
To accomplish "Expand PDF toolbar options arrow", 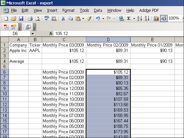I will pyautogui.click(x=20, y=27).
